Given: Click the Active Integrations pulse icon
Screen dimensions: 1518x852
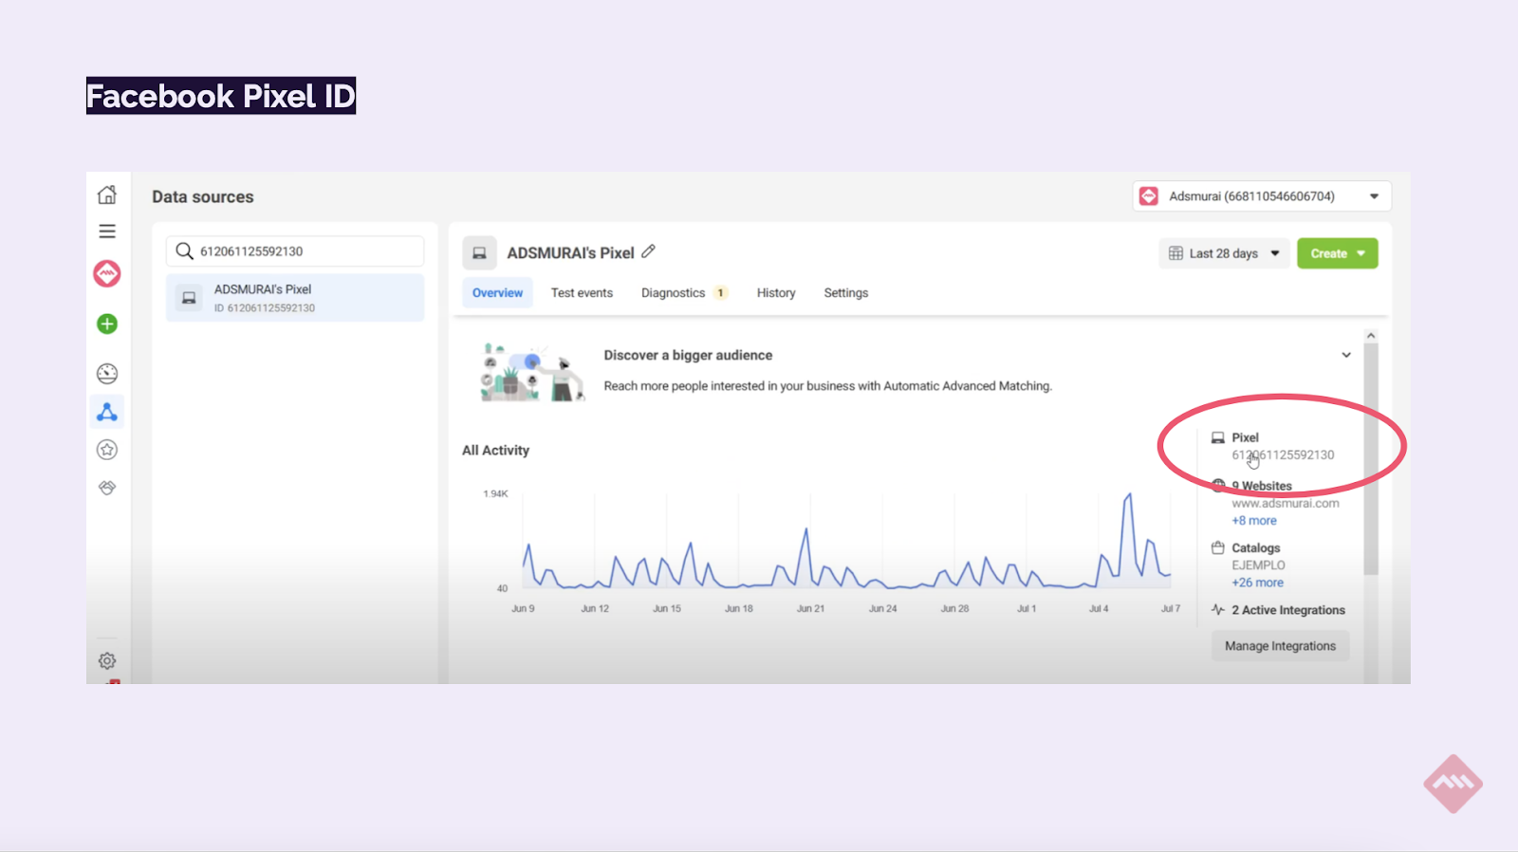Looking at the screenshot, I should coord(1218,610).
